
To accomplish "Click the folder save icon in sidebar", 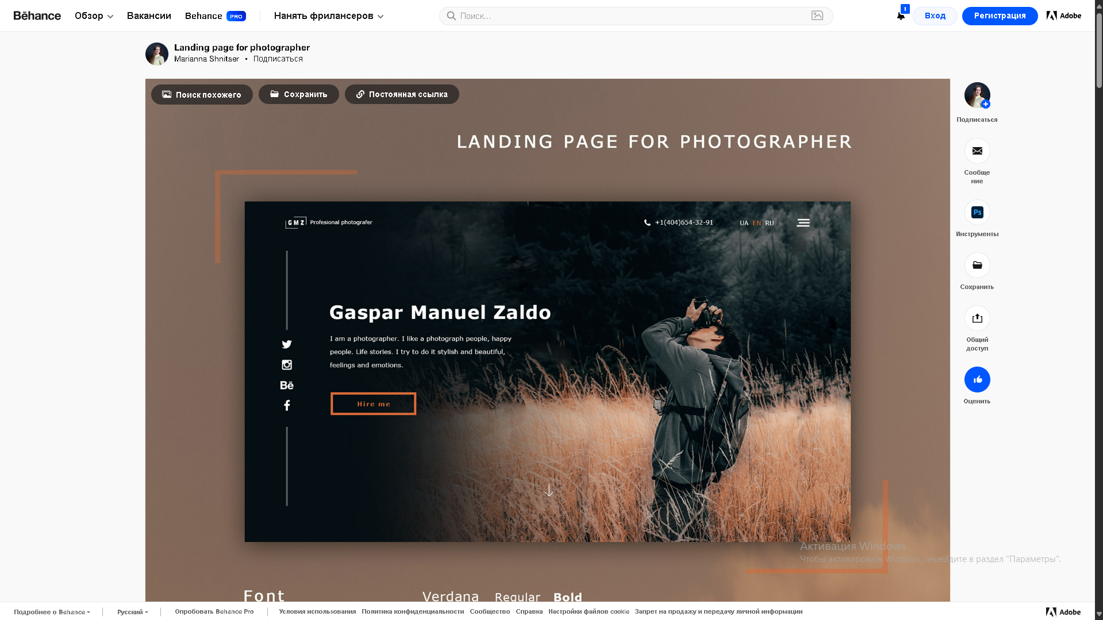I will [977, 265].
